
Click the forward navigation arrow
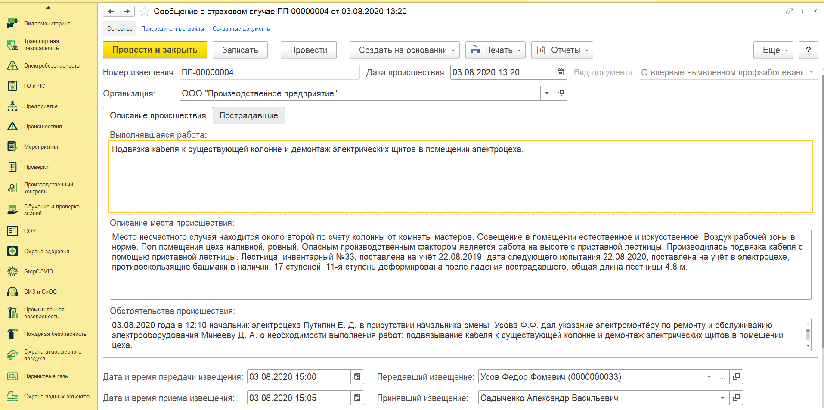(127, 11)
